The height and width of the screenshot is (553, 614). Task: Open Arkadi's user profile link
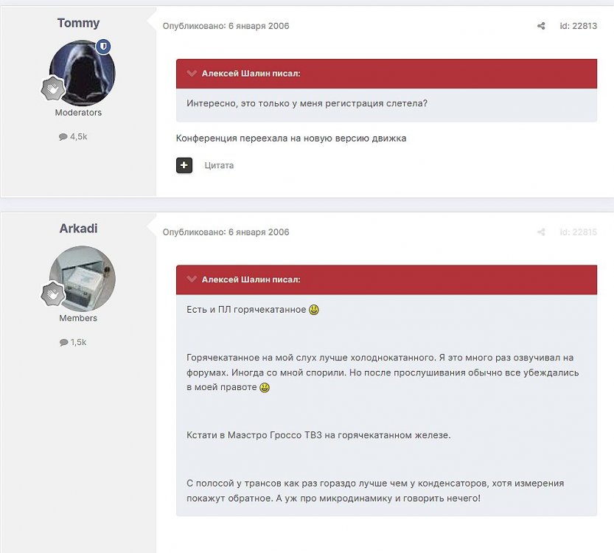point(78,229)
